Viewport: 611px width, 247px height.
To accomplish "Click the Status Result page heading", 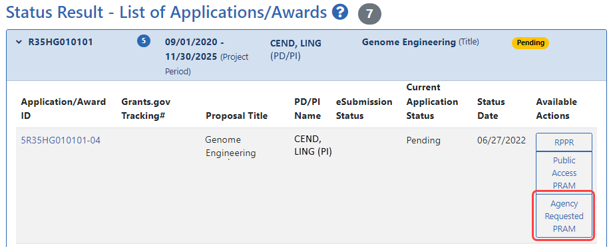I will point(166,13).
